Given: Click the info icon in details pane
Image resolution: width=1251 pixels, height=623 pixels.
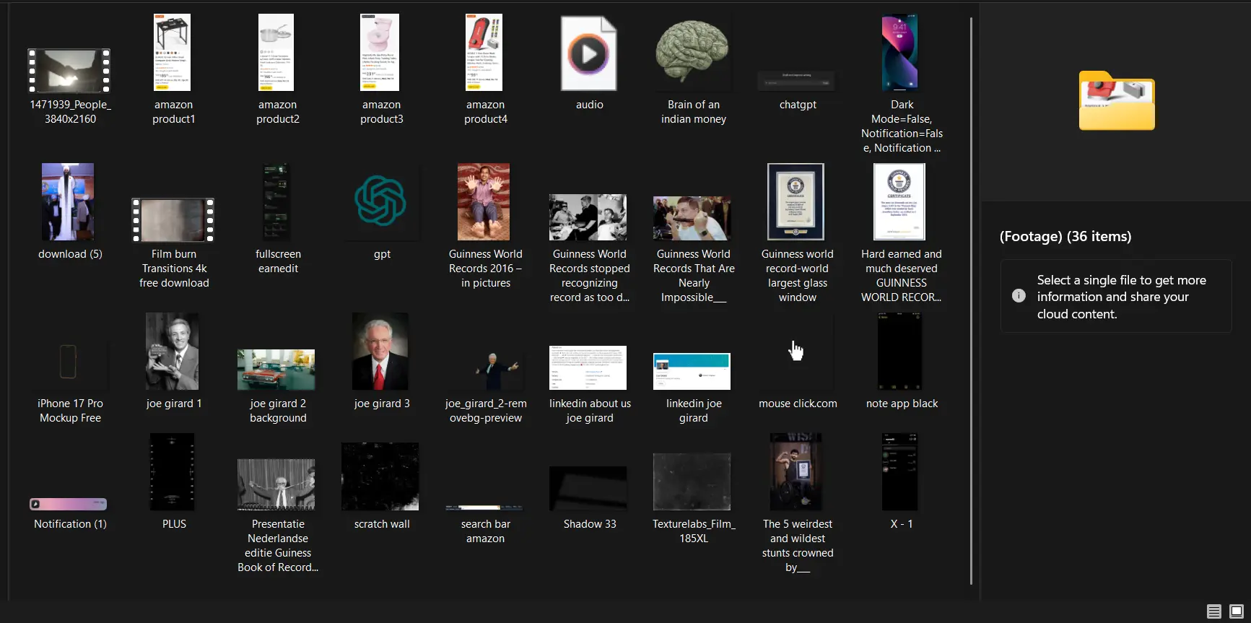Looking at the screenshot, I should (x=1019, y=296).
